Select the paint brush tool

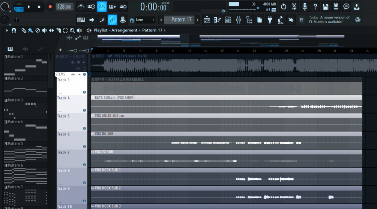[30, 30]
